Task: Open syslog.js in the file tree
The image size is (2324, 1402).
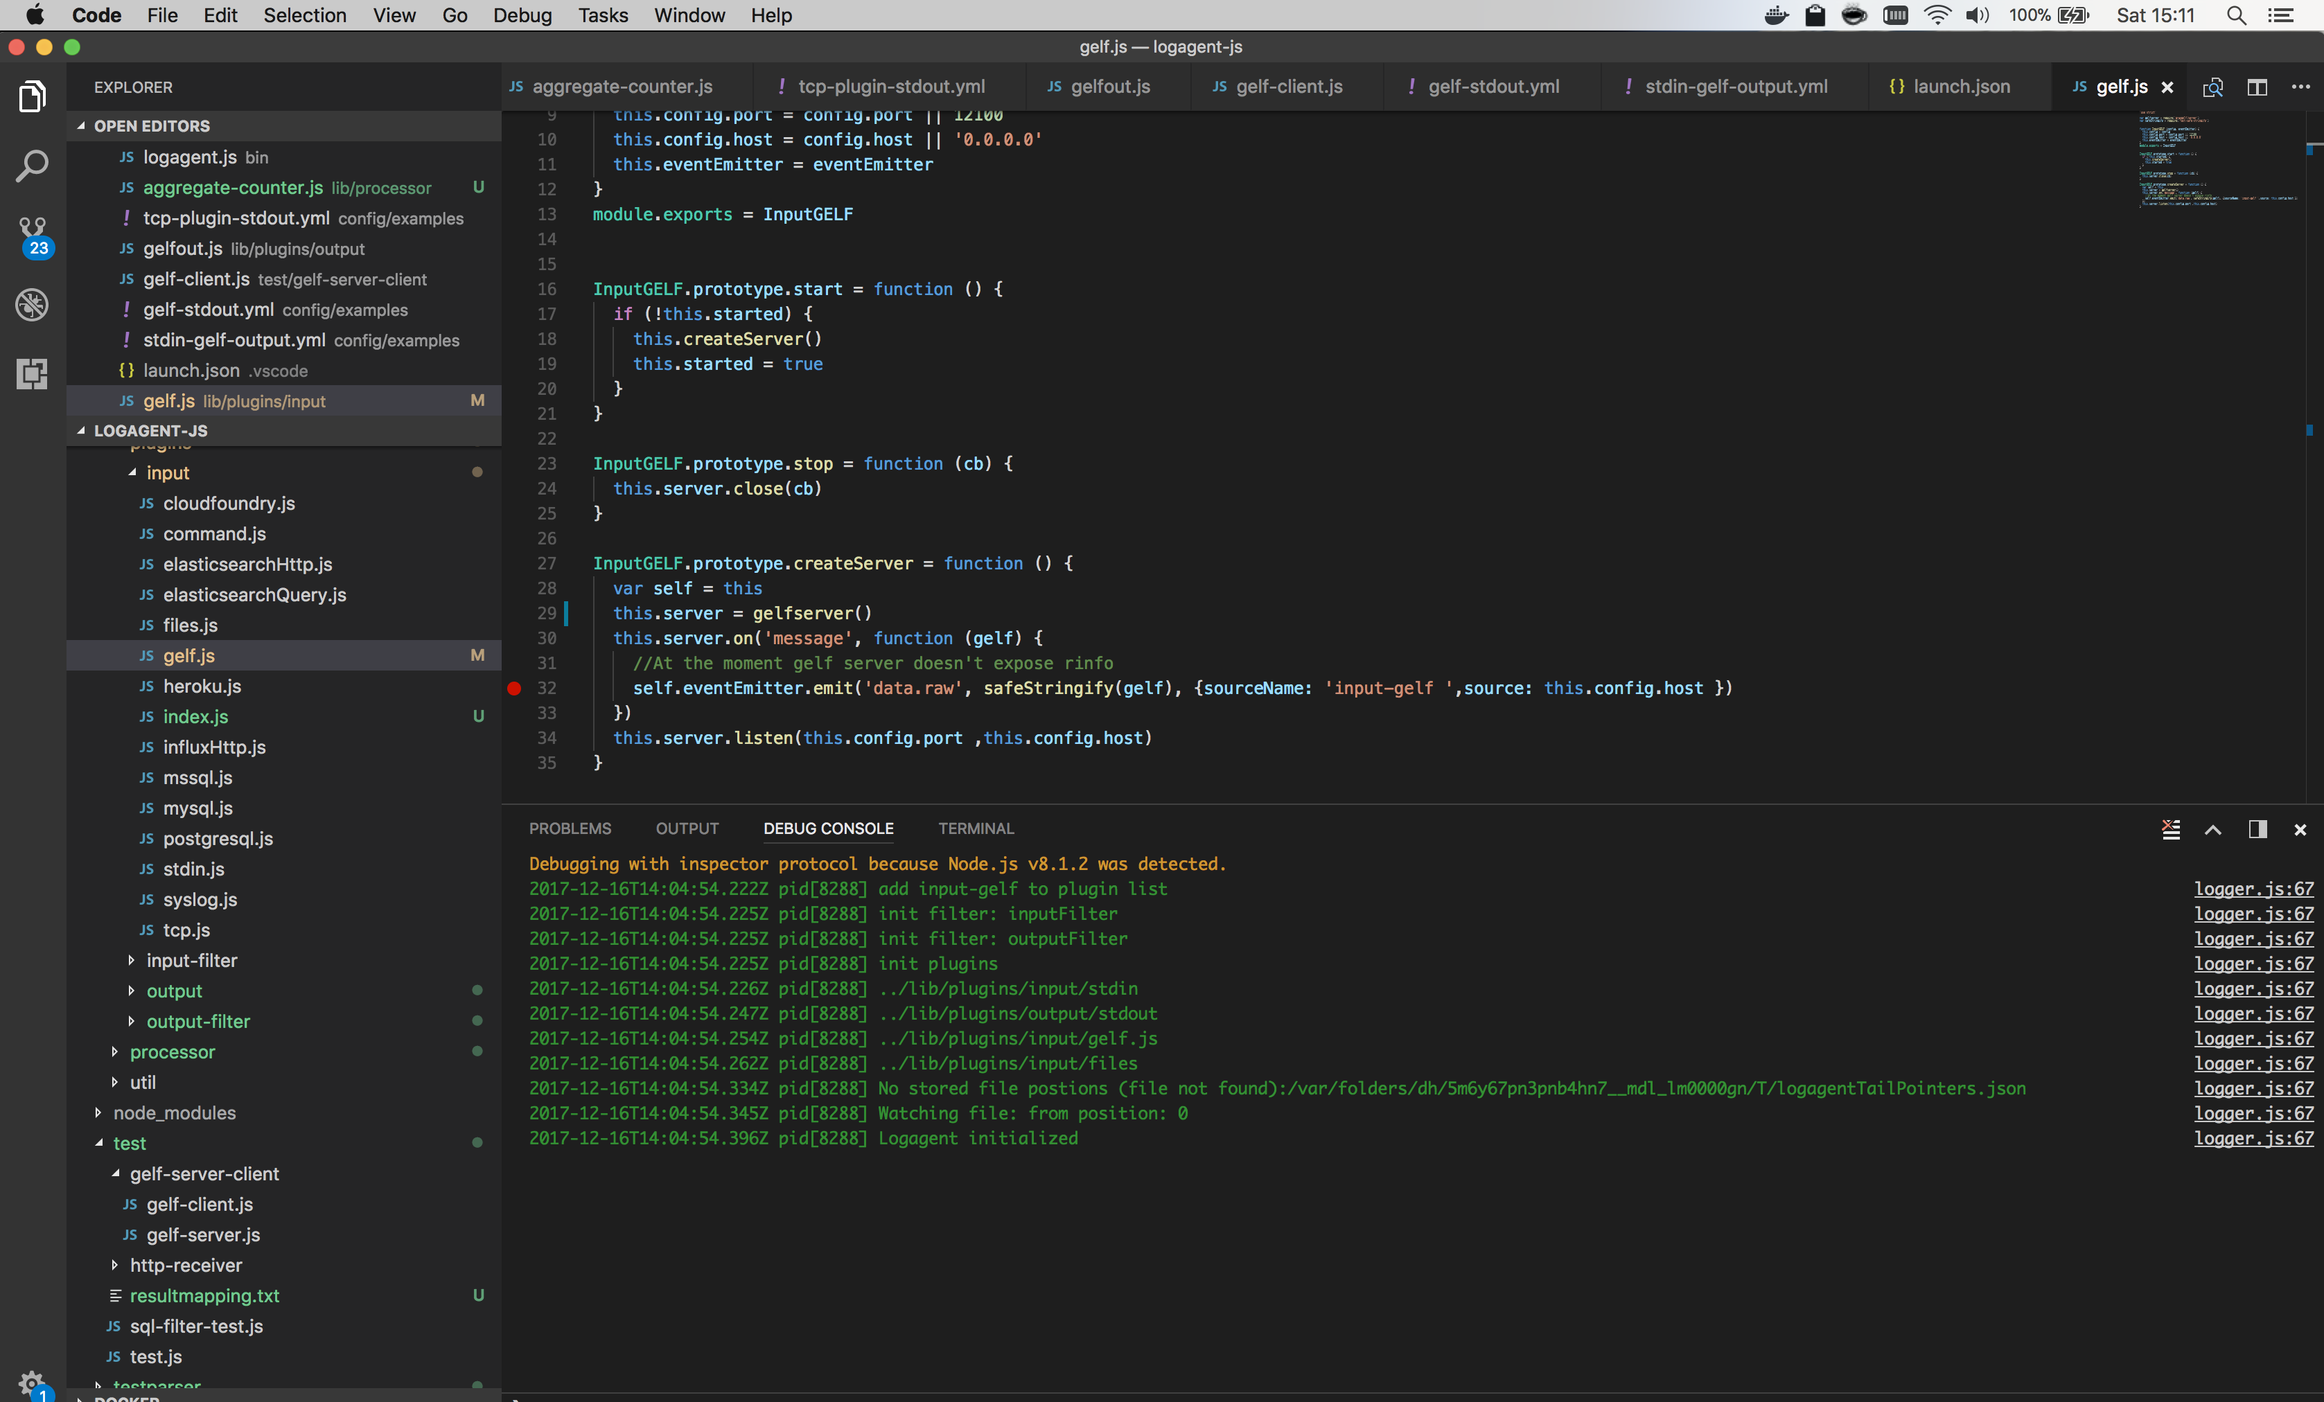Action: [283, 900]
